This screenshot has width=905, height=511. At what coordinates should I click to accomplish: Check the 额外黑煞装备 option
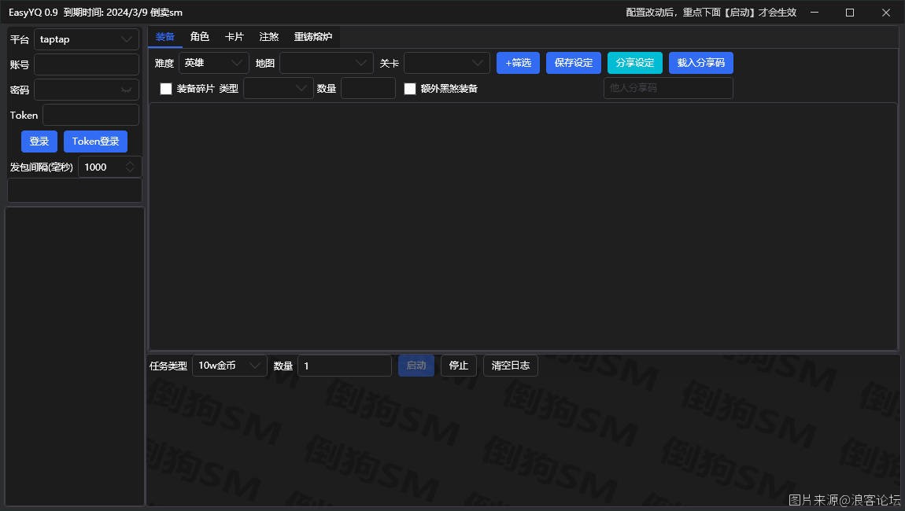pyautogui.click(x=410, y=89)
